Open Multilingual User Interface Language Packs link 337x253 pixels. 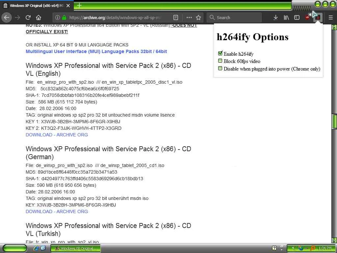tap(96, 51)
